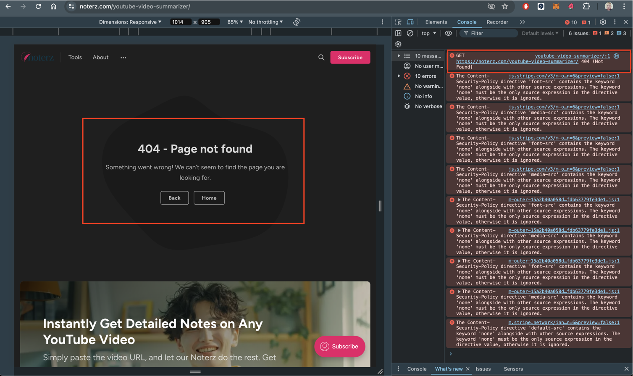Click the Noterz logo
The height and width of the screenshot is (376, 633).
coord(38,57)
